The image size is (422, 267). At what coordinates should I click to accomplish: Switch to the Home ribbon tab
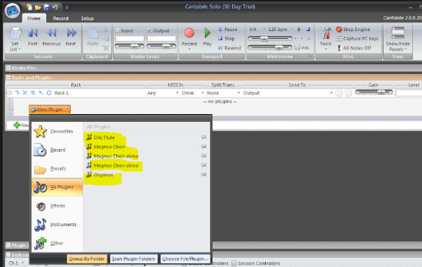tap(34, 18)
